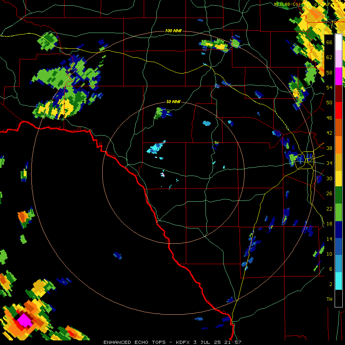345x345 pixels.
Task: Click the legend value '42'
Action: point(329,133)
